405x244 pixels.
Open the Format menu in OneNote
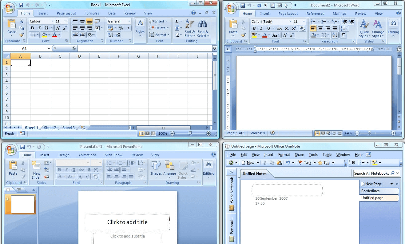[x=284, y=155]
